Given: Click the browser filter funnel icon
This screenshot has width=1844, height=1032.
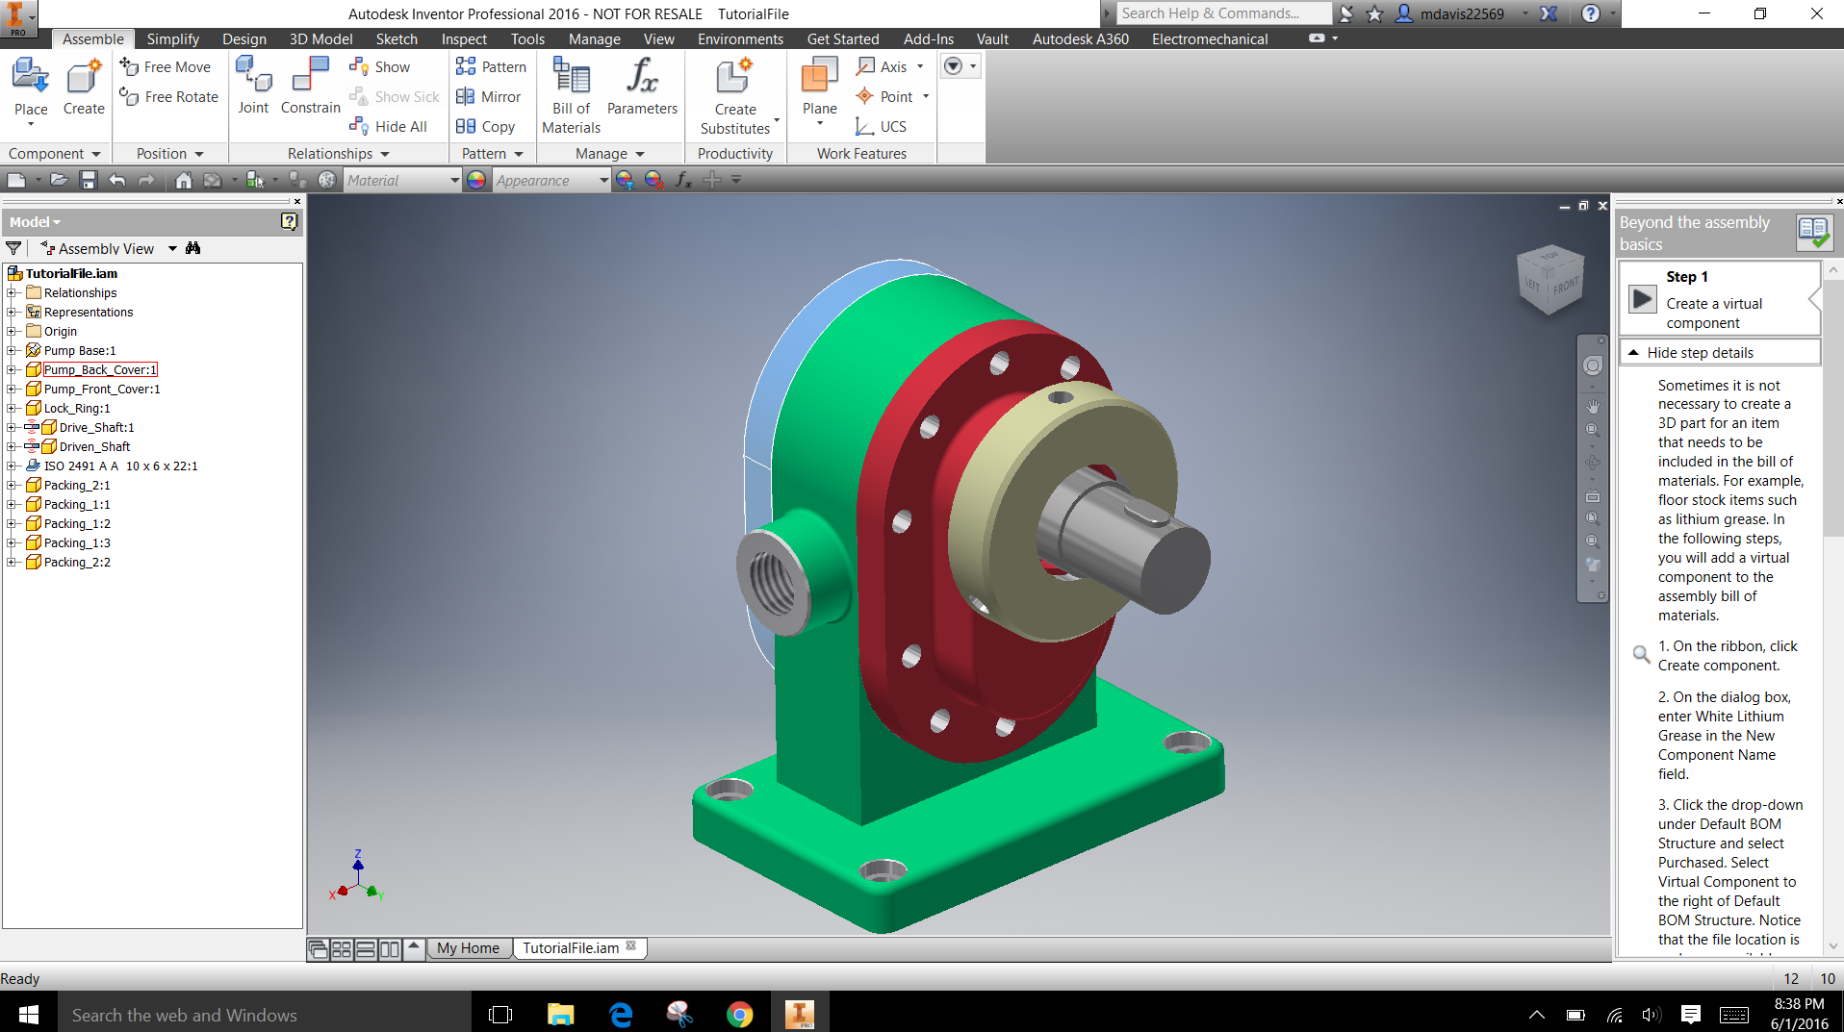Looking at the screenshot, I should (x=13, y=248).
